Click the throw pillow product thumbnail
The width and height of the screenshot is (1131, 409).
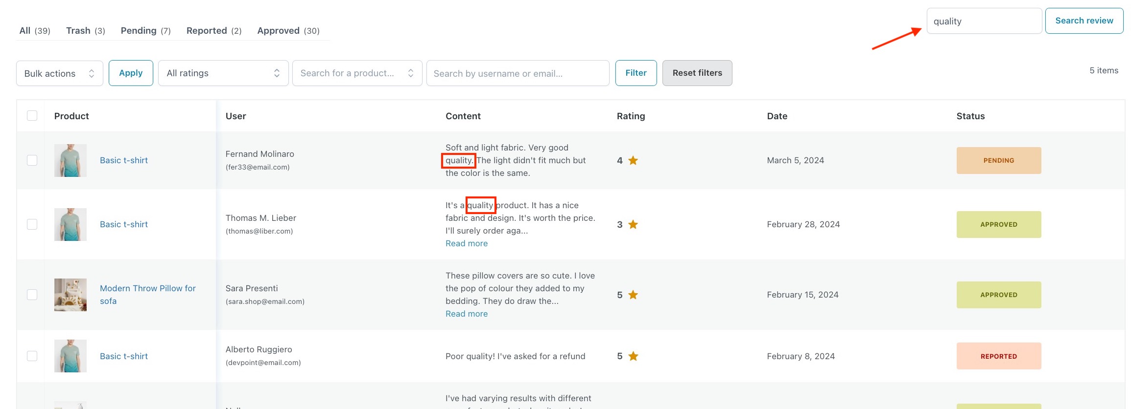click(71, 295)
